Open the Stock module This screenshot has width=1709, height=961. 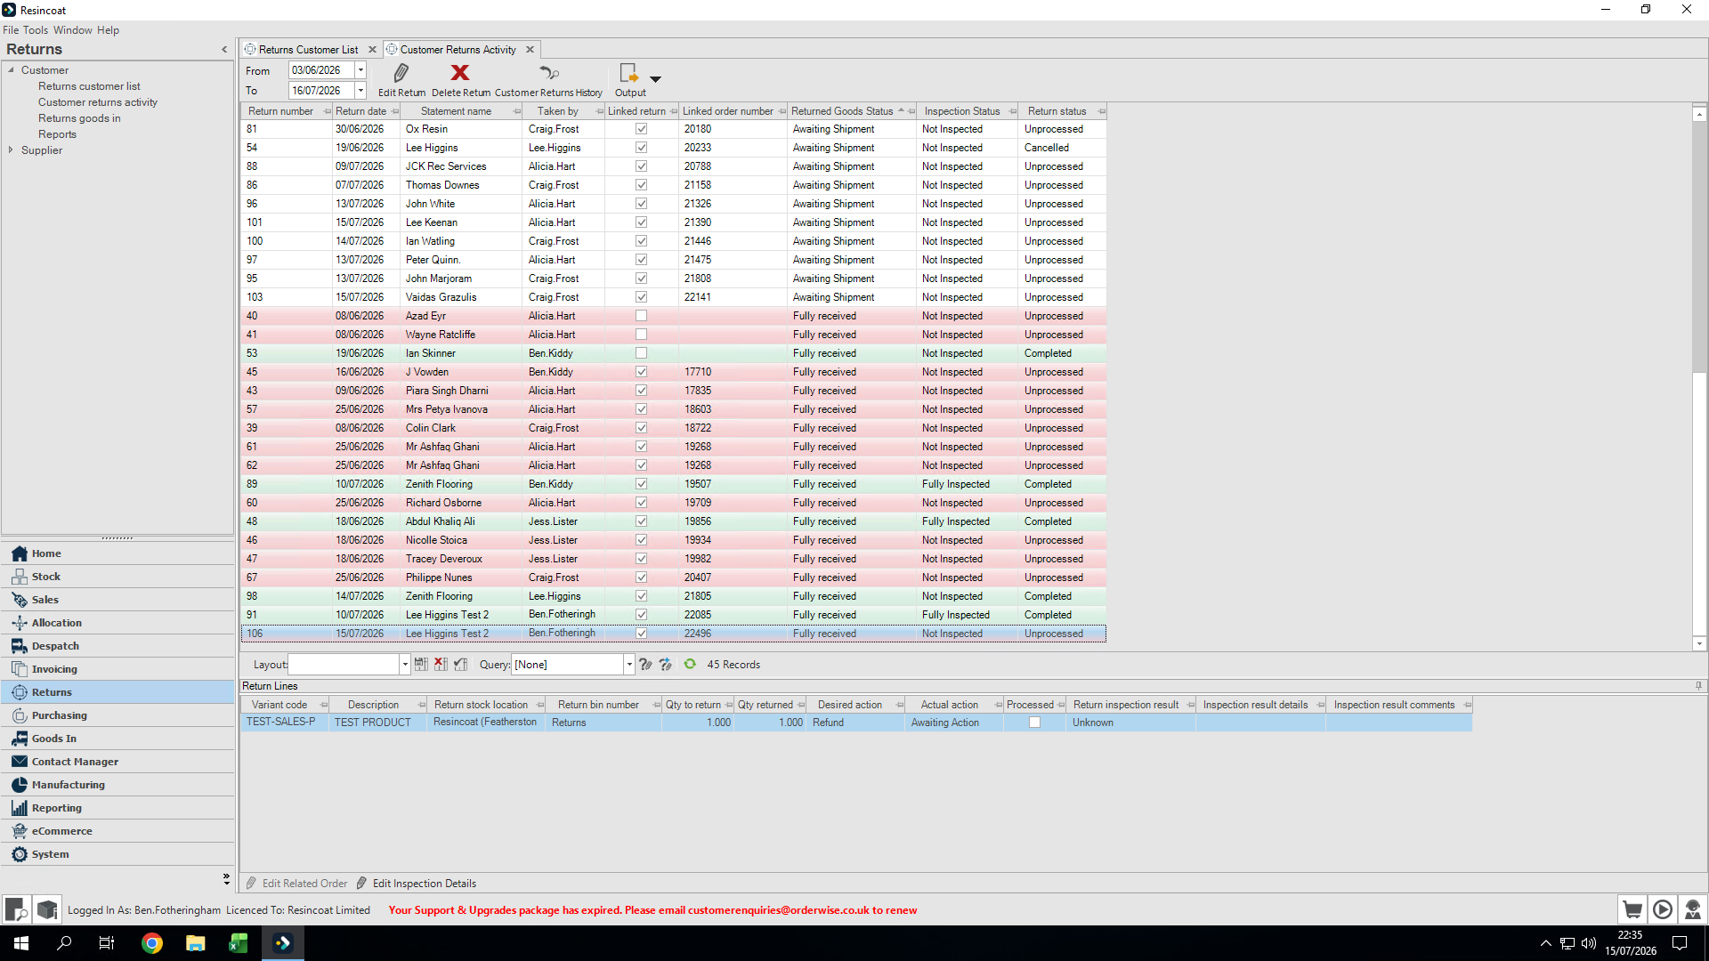click(x=117, y=577)
